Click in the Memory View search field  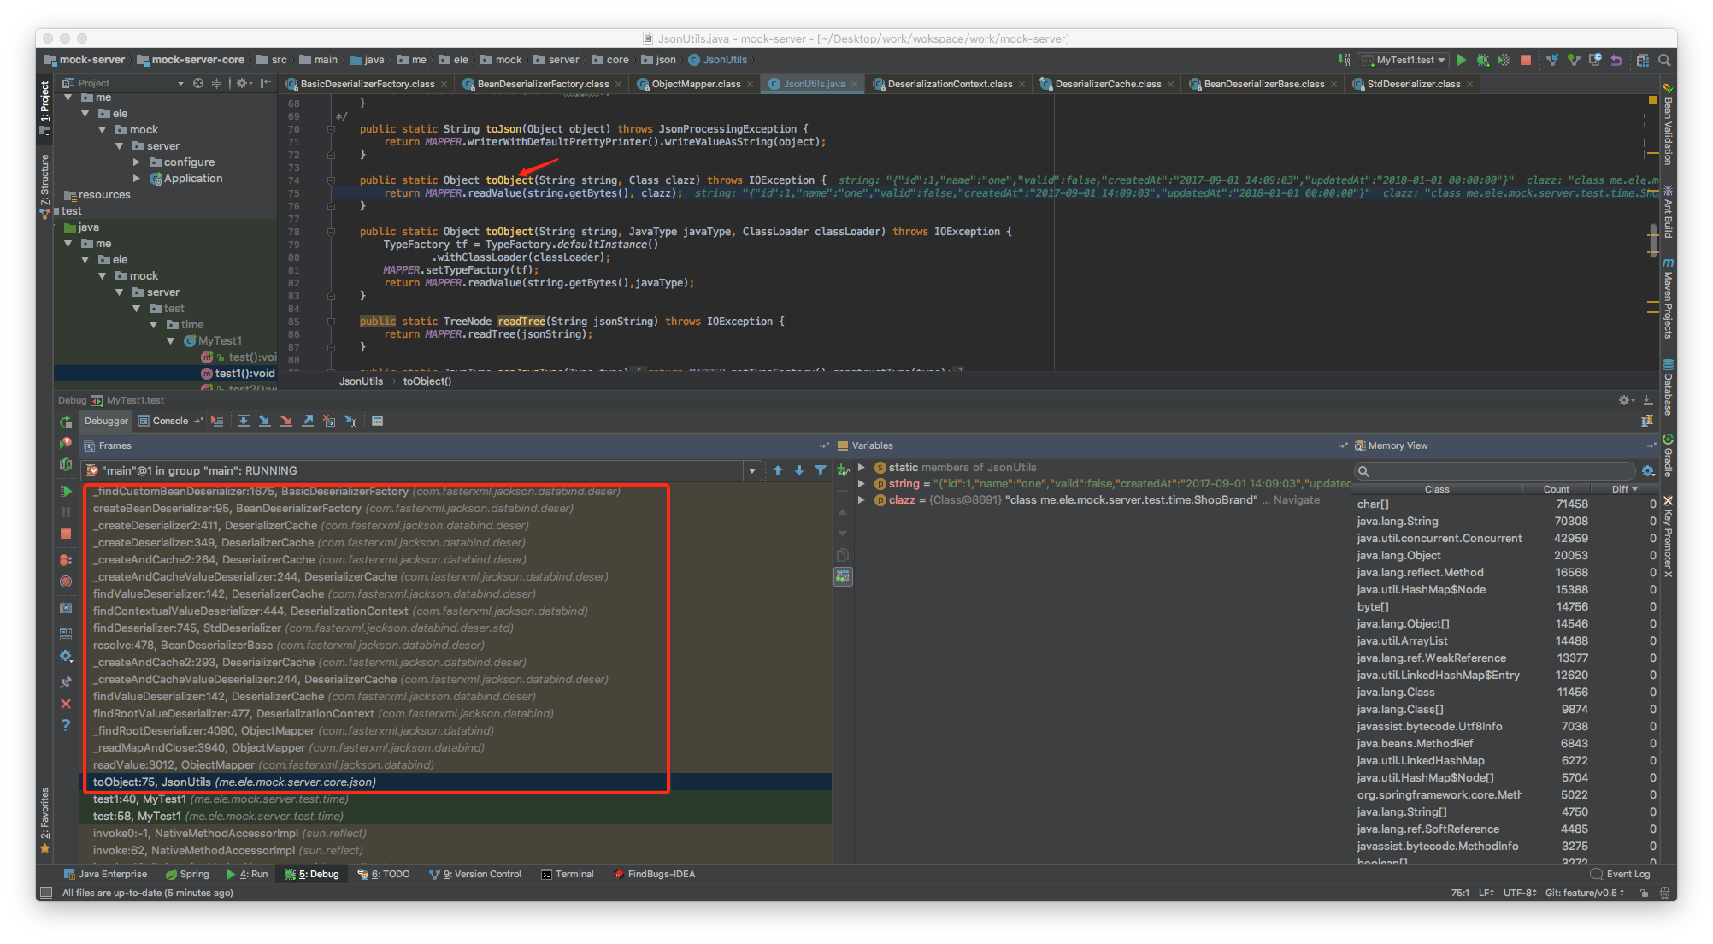[x=1496, y=470]
